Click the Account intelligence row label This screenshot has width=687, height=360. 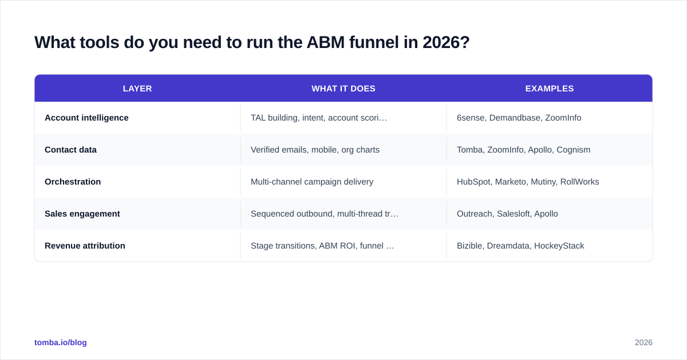pos(86,118)
